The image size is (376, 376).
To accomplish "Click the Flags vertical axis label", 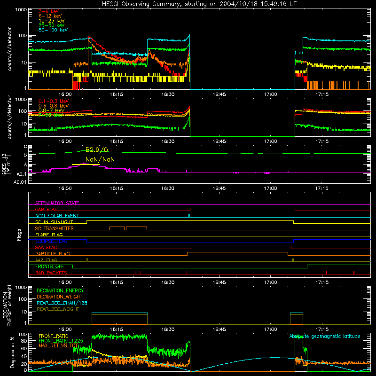I will coord(19,235).
